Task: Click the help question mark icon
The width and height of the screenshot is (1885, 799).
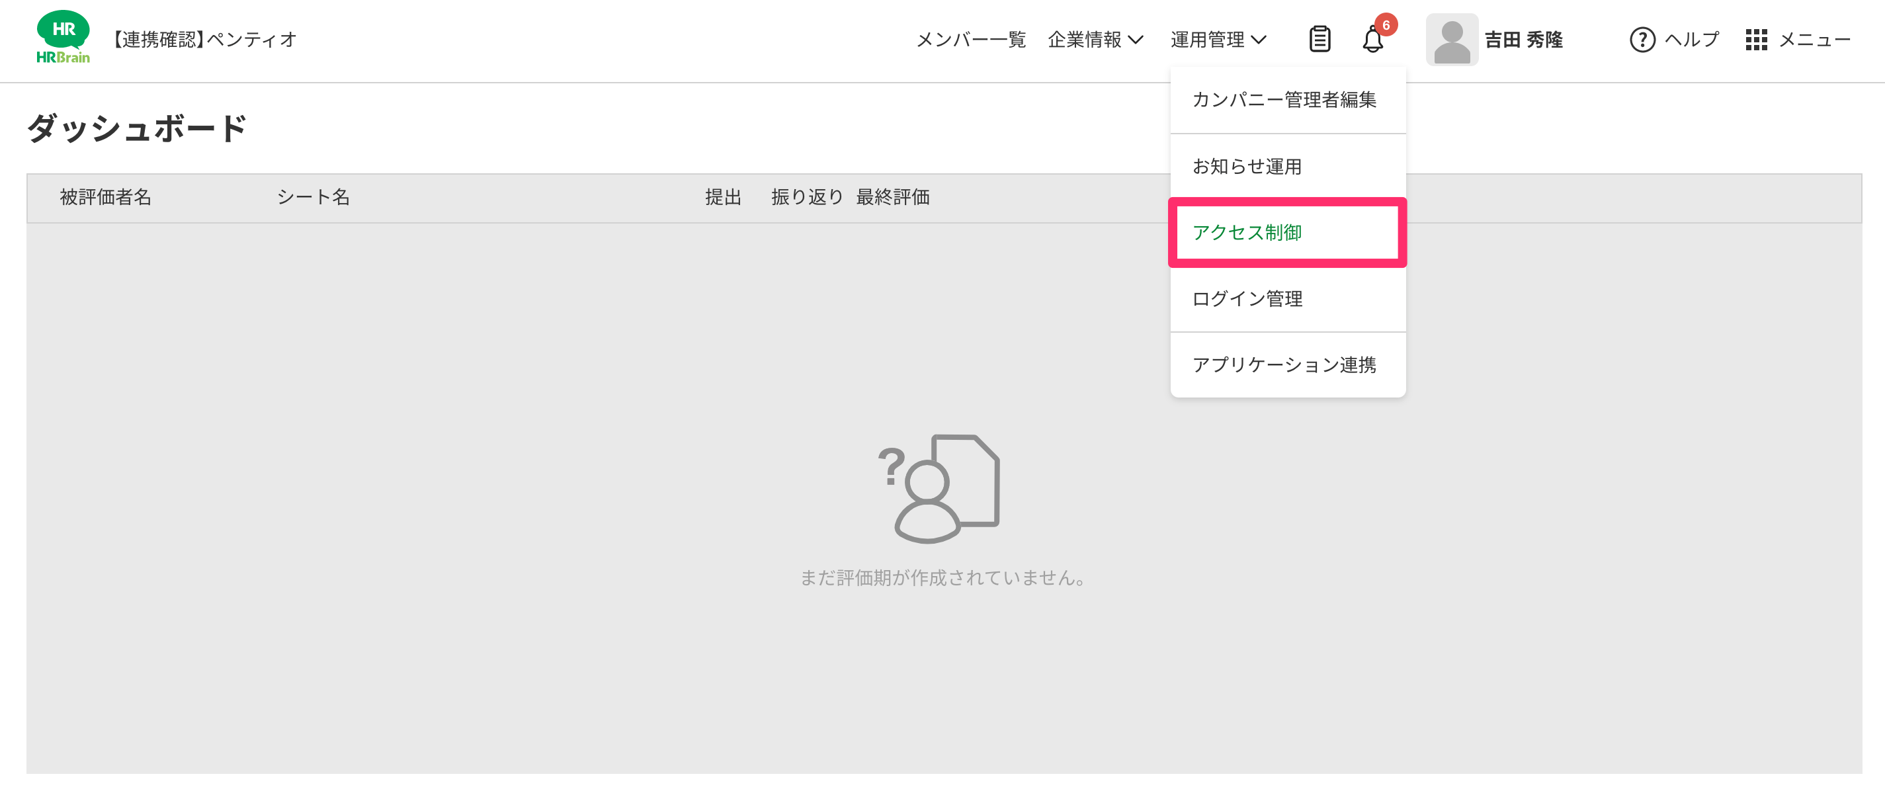Action: tap(1642, 40)
